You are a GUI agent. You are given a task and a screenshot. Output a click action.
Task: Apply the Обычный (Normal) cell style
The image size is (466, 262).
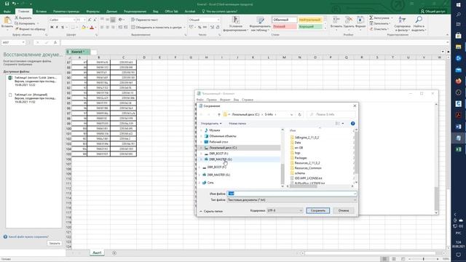click(285, 20)
